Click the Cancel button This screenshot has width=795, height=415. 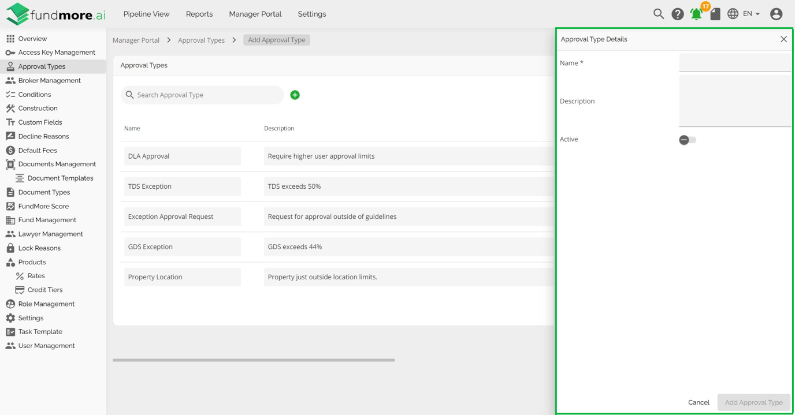tap(698, 402)
